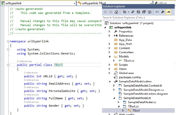Toggle the Preview Selected Items button
Viewport: 176px width, 115px height.
[168, 12]
